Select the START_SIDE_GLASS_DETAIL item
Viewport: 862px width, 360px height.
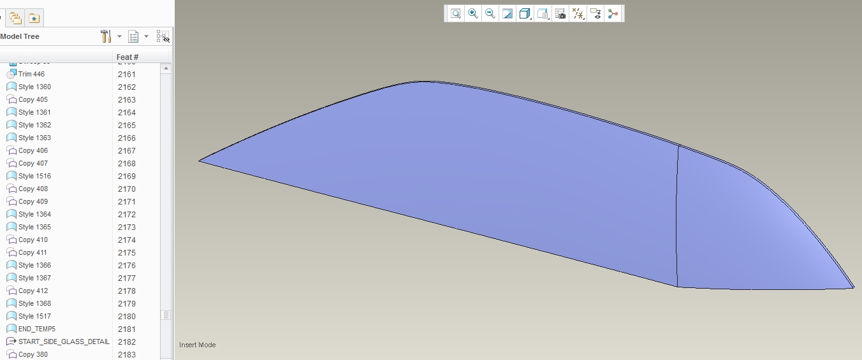tap(64, 342)
